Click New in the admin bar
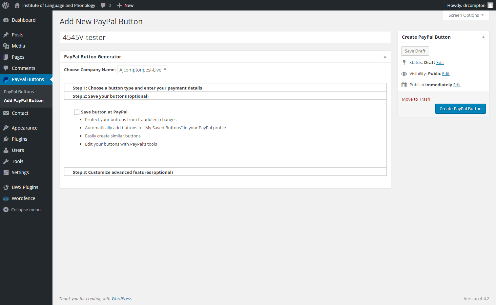 (x=129, y=5)
